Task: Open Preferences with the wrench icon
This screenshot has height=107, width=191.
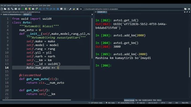Action: coord(70,9)
